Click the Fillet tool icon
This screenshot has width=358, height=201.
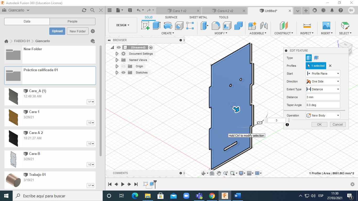click(x=216, y=26)
